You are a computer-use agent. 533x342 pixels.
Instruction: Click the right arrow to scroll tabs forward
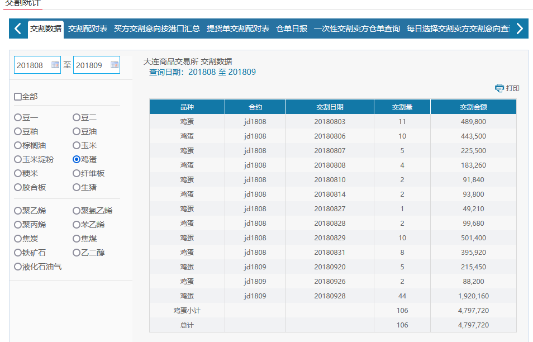click(x=520, y=28)
